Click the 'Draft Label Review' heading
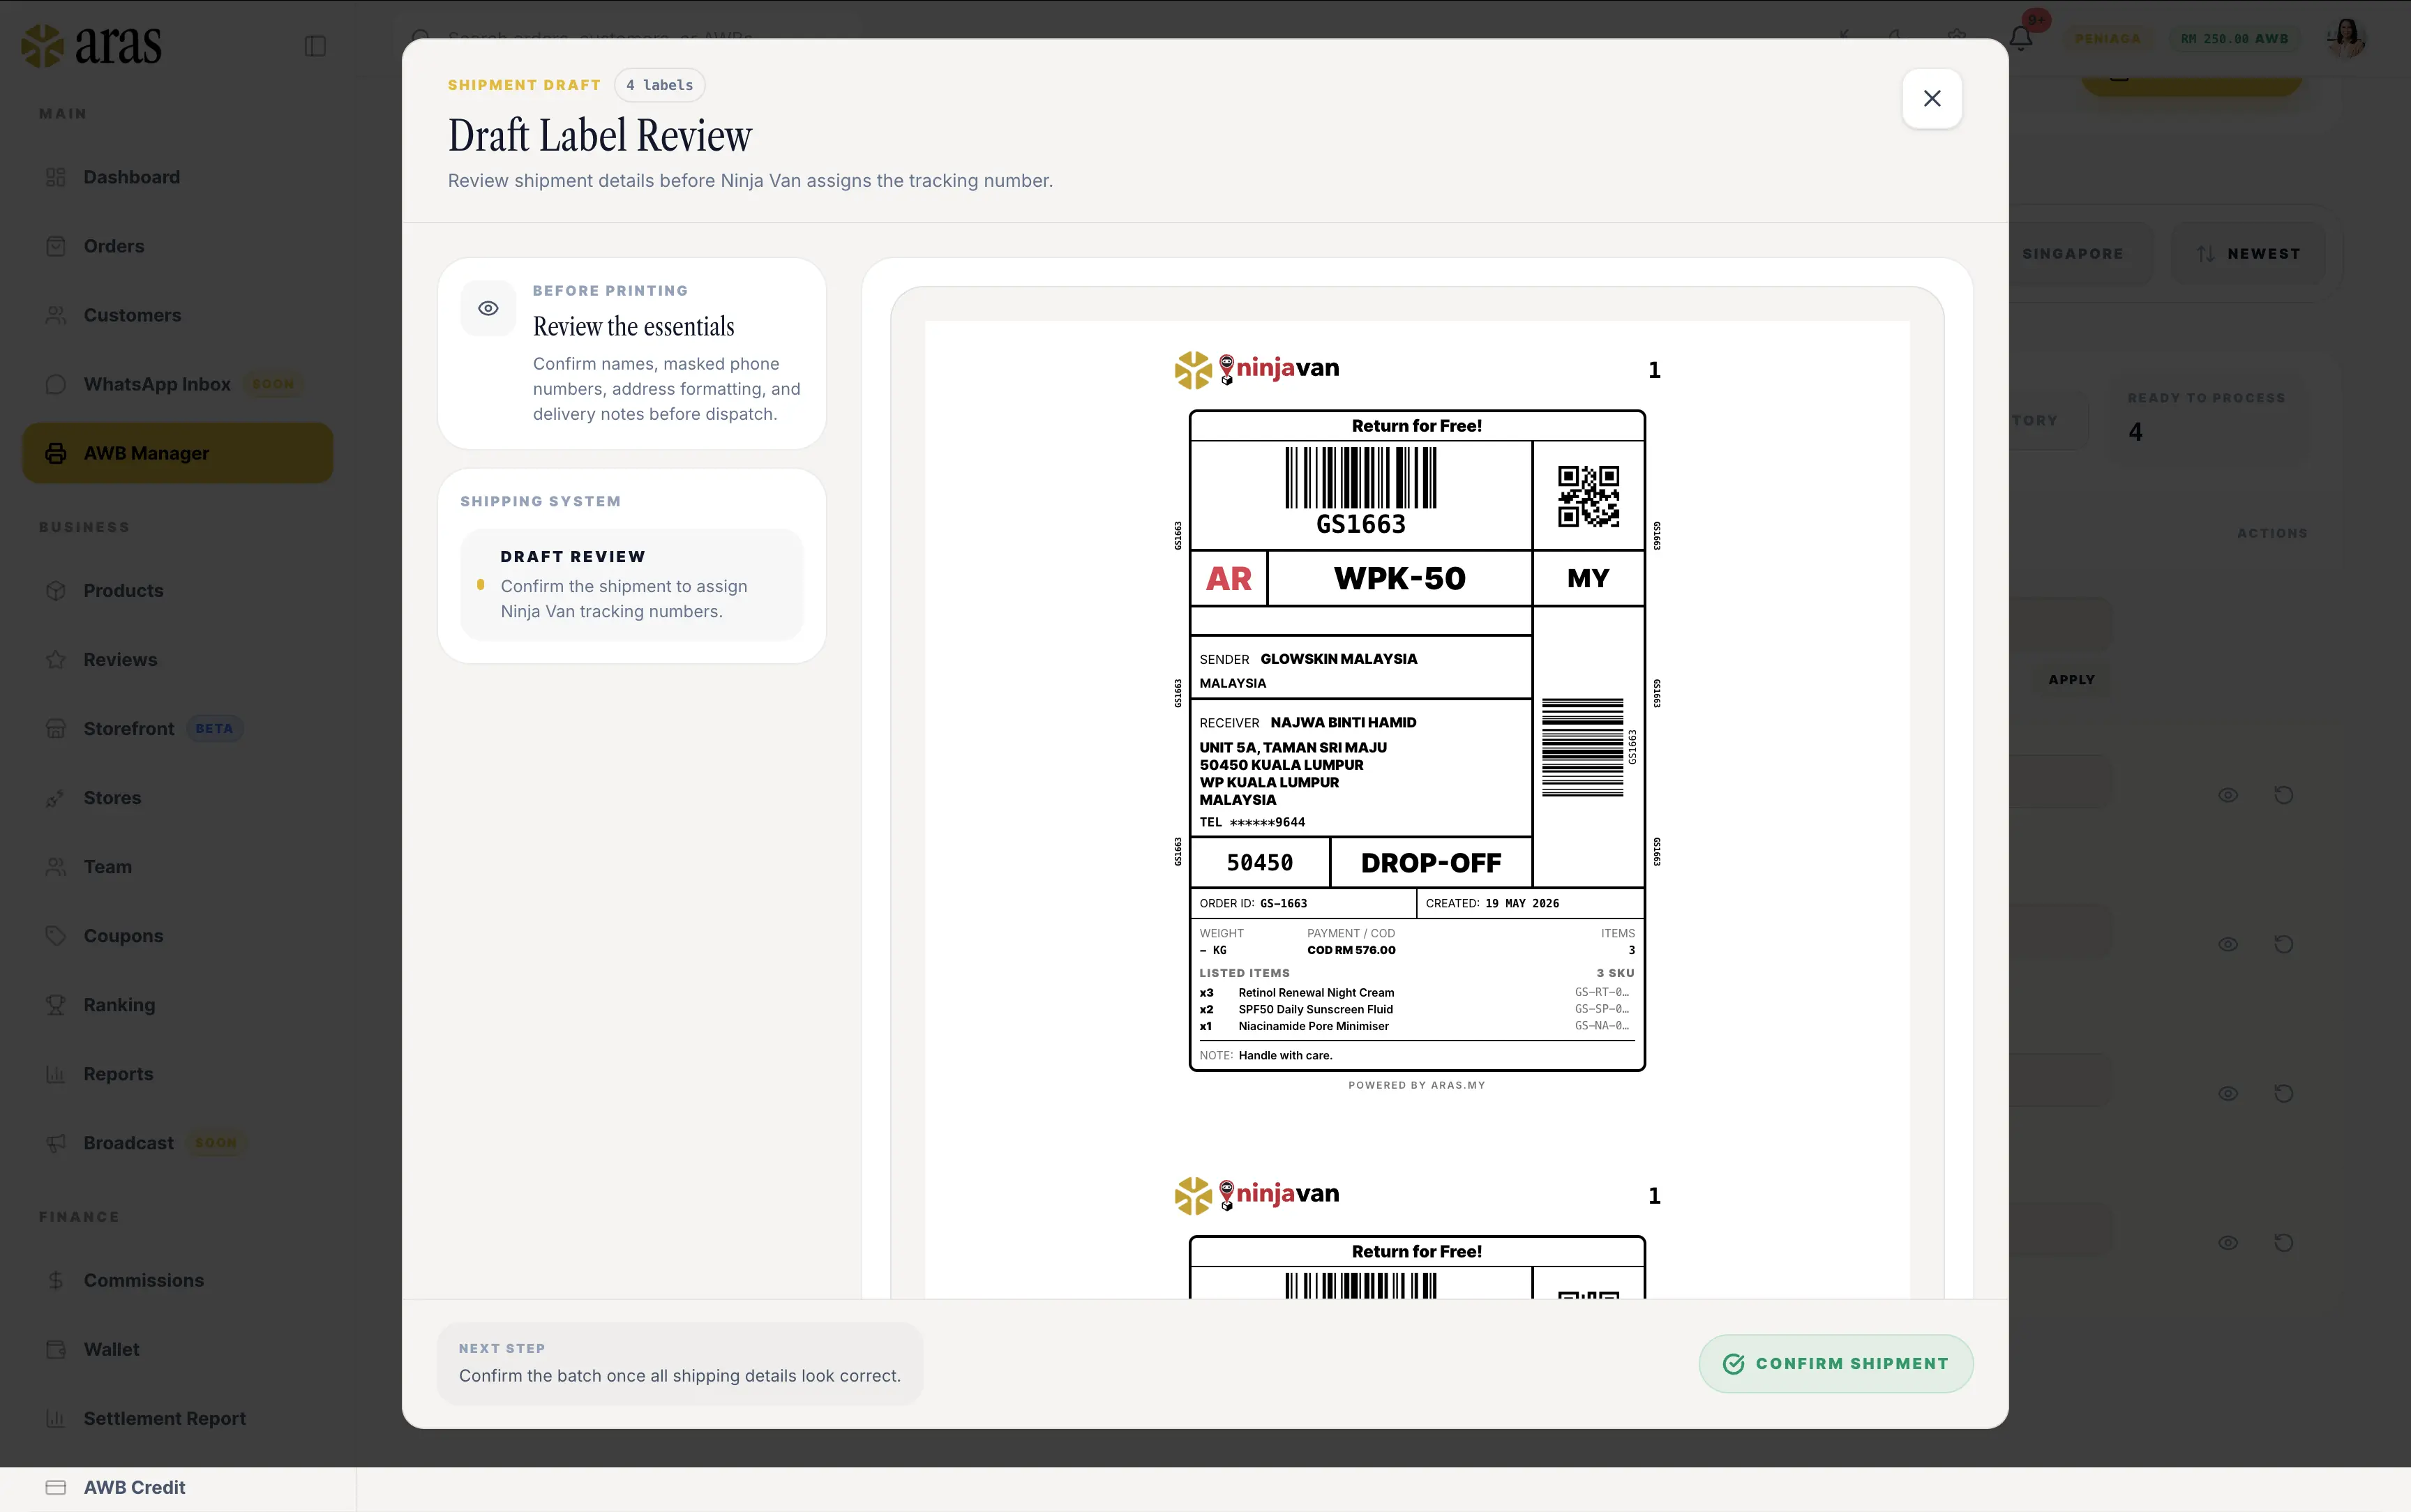 point(600,136)
